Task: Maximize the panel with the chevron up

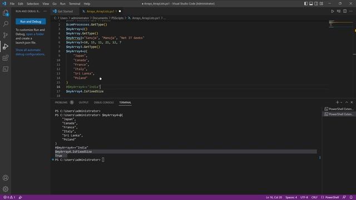Action: point(347,102)
